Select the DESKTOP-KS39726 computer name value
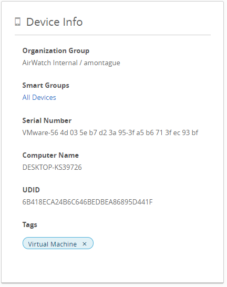This screenshot has width=227, height=287. (x=52, y=167)
